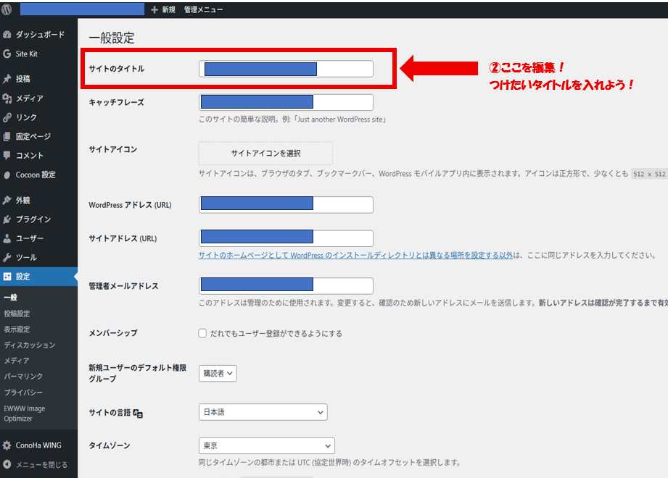This screenshot has height=478, width=668.
Task: Expand the site language dropdown (日本語)
Action: 263,412
